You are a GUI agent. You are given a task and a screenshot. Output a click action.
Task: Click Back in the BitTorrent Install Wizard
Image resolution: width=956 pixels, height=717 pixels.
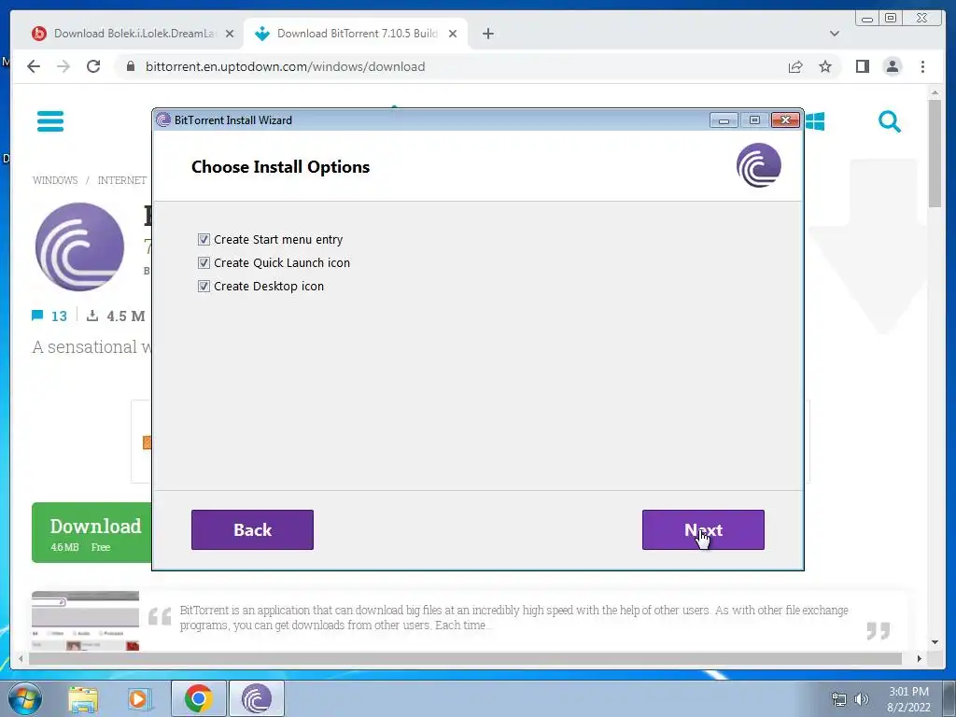coord(252,530)
